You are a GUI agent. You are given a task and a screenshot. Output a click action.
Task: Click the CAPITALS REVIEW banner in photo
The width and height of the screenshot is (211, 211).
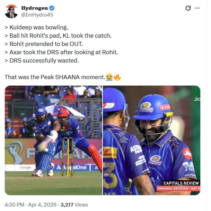181,183
